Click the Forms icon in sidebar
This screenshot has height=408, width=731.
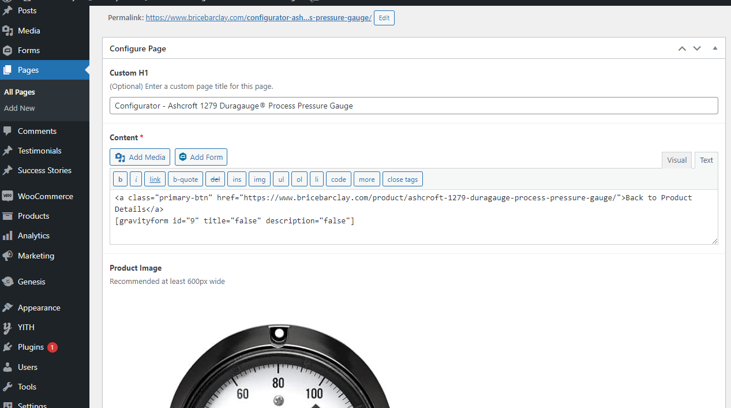(x=8, y=50)
